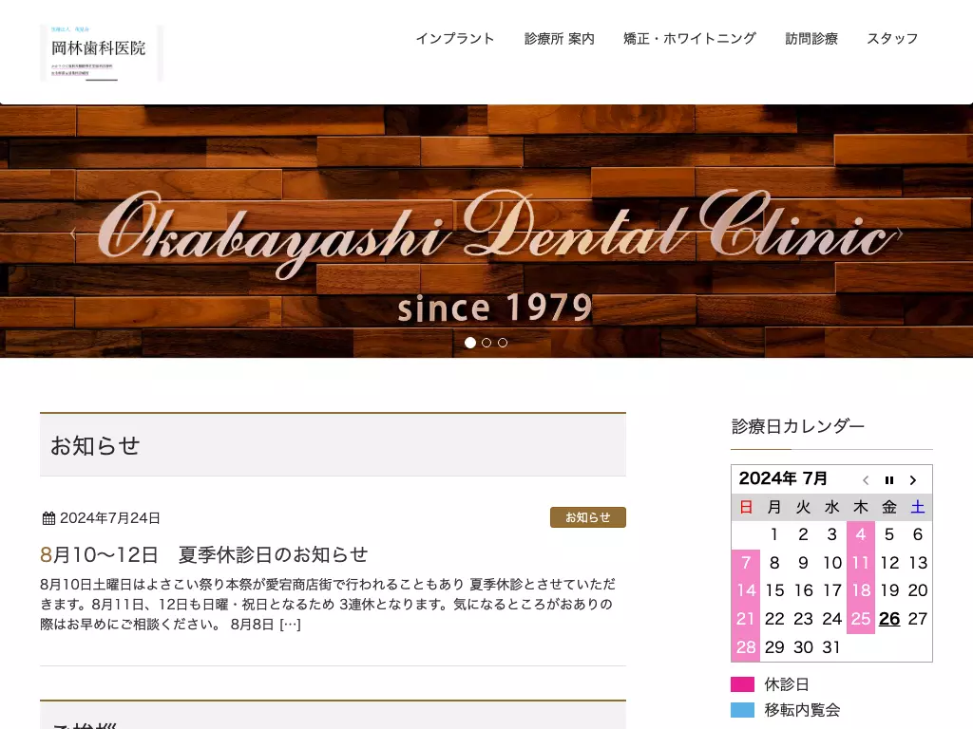The height and width of the screenshot is (729, 973).
Task: Go to next month in calendar
Action: click(913, 479)
